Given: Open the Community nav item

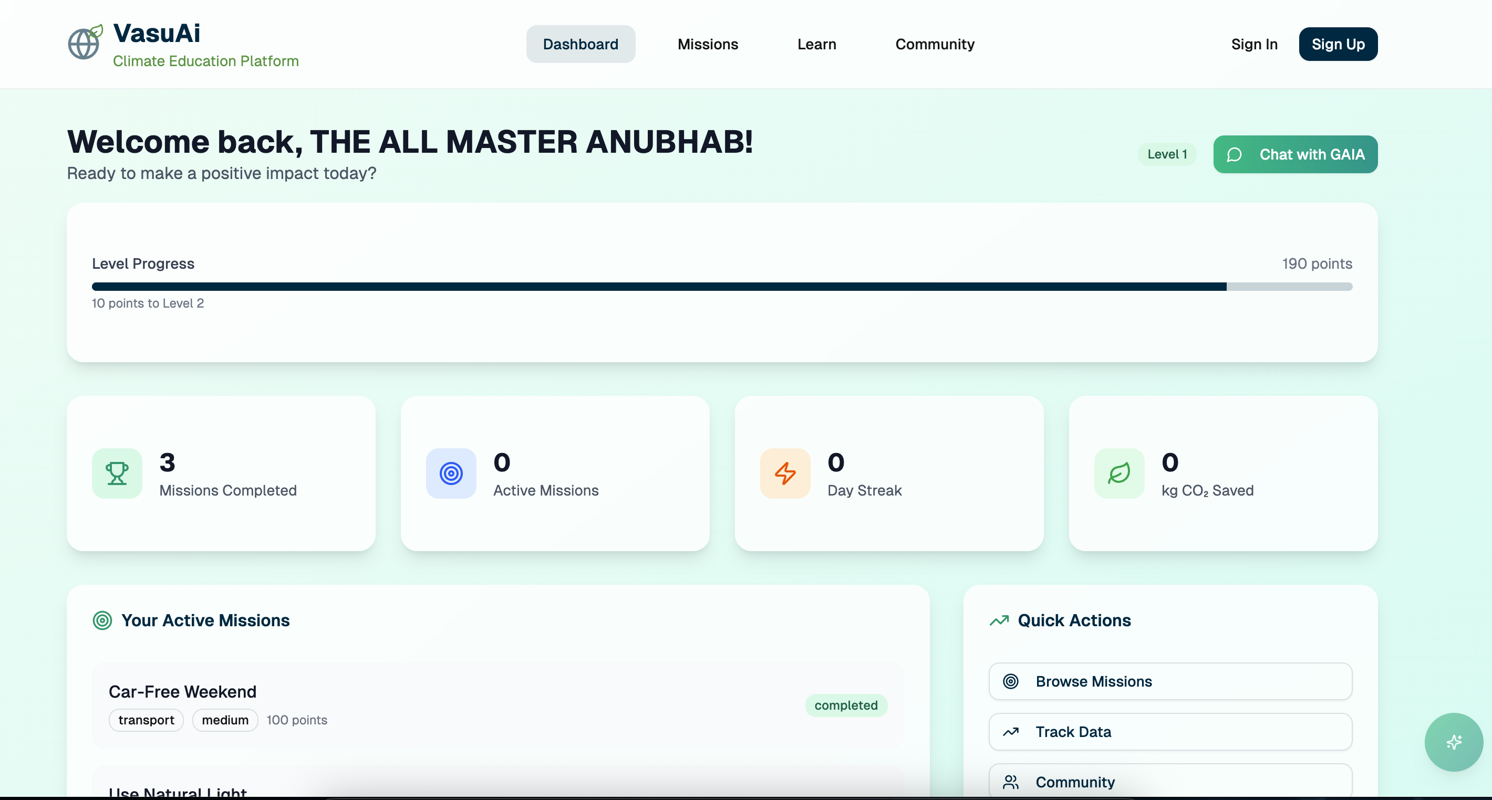Looking at the screenshot, I should pos(934,44).
